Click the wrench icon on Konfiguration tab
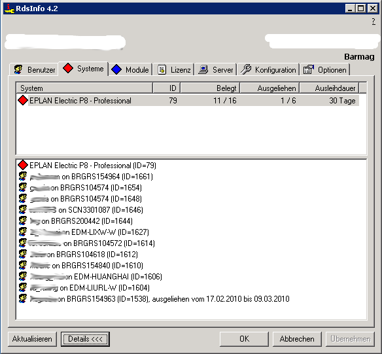This screenshot has width=382, height=354. tap(245, 69)
